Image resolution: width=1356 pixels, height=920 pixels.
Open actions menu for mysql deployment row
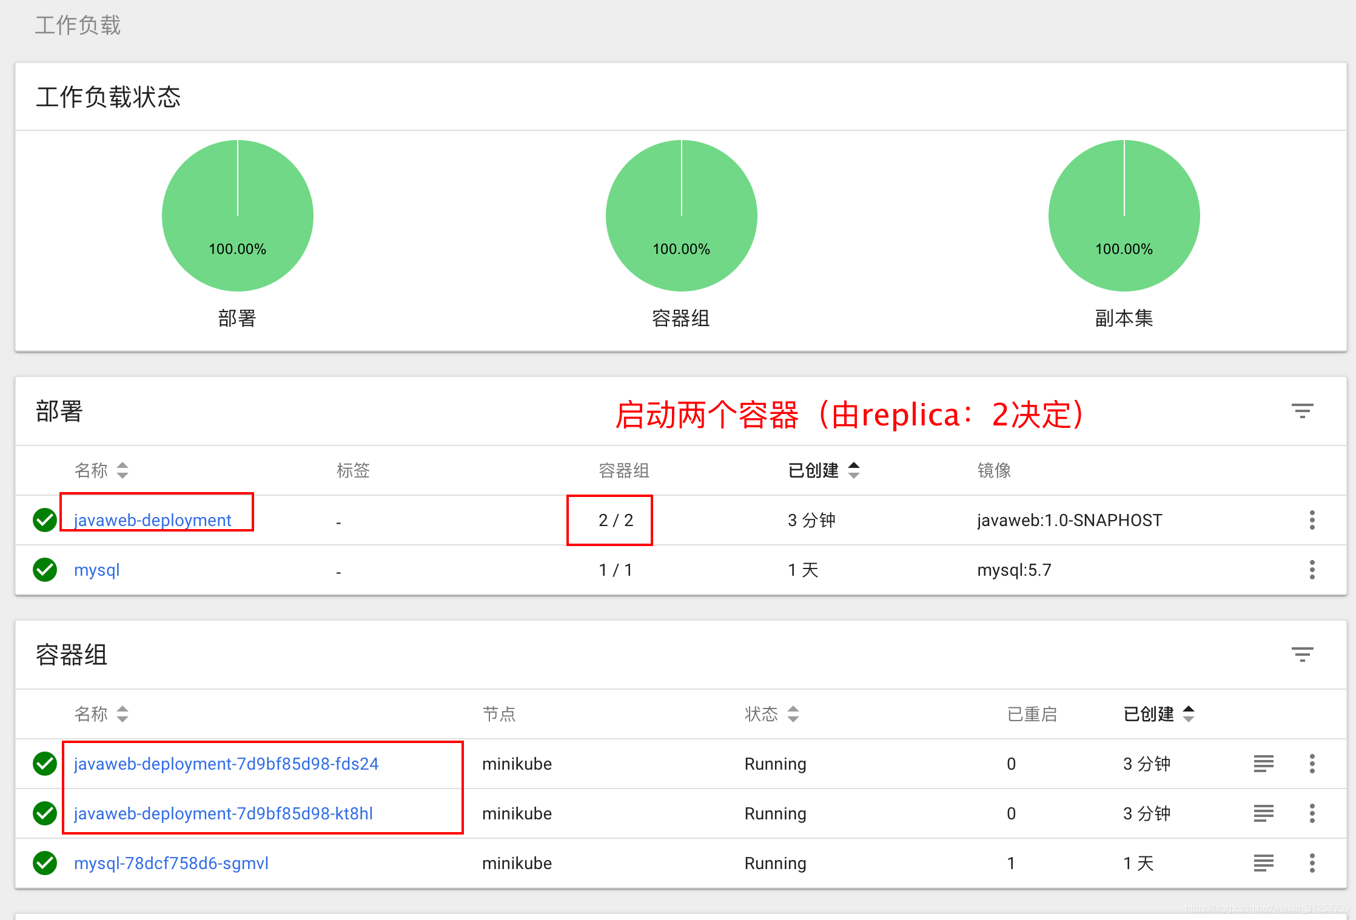coord(1312,570)
